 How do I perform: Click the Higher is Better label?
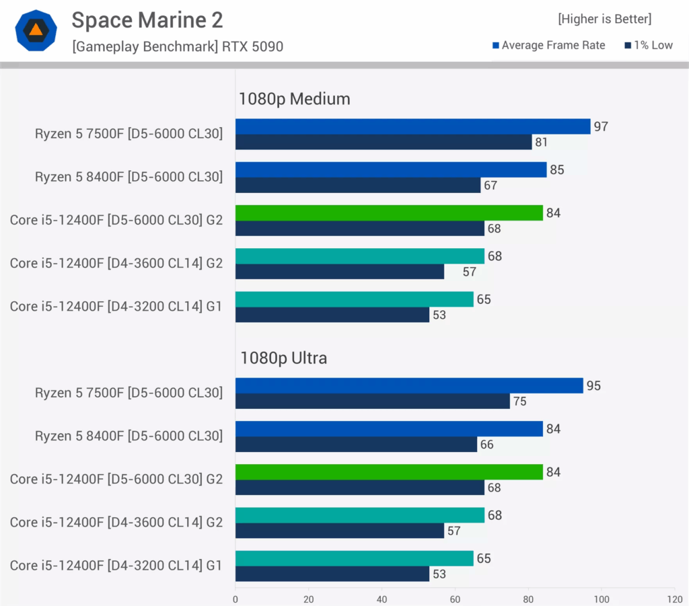pos(604,19)
